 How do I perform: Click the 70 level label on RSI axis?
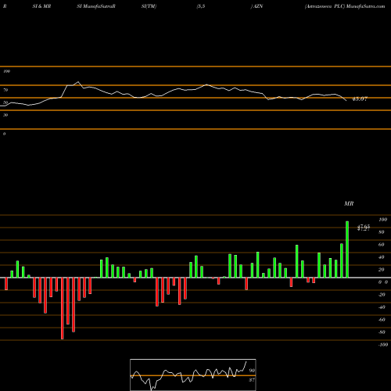(5, 90)
